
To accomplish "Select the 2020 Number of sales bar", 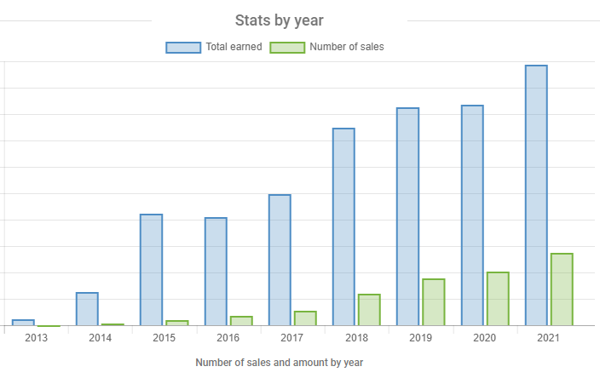I will coord(498,299).
